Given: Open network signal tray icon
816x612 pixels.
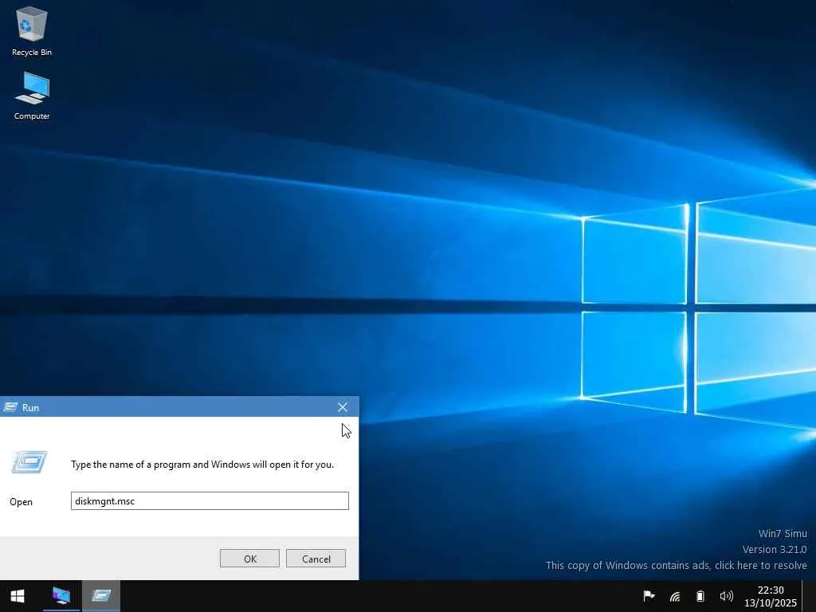Looking at the screenshot, I should click(x=675, y=596).
